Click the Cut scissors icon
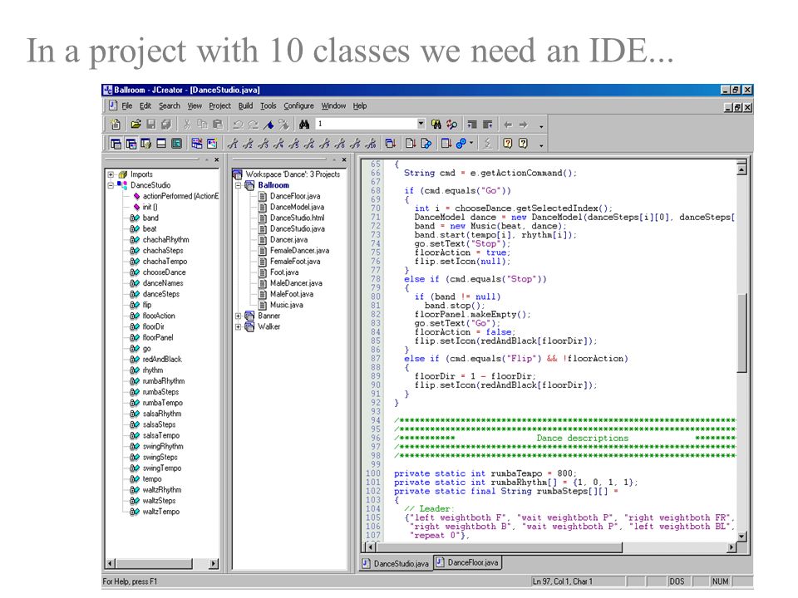 coord(187,124)
